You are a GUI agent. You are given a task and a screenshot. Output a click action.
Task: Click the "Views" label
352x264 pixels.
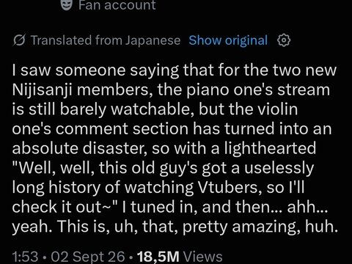tap(202, 257)
